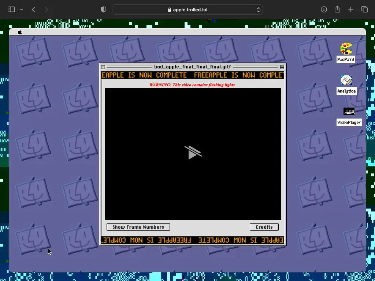Collapse the window using the title bar shade box
The height and width of the screenshot is (281, 375).
(x=282, y=67)
